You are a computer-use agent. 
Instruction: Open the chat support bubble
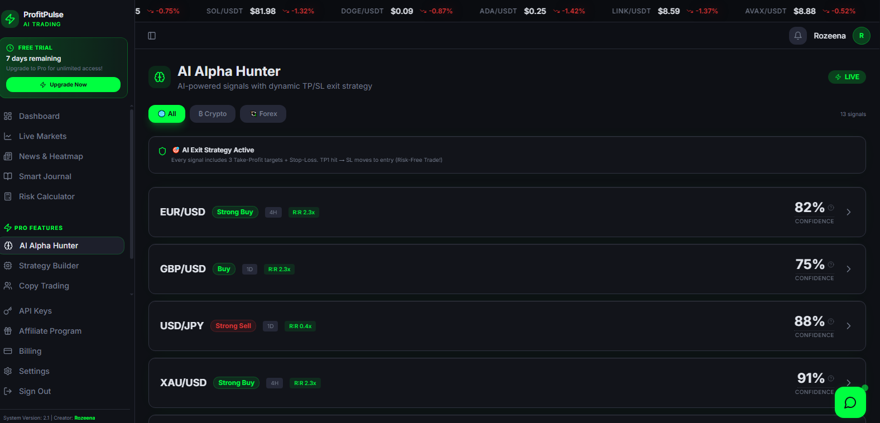click(x=850, y=402)
